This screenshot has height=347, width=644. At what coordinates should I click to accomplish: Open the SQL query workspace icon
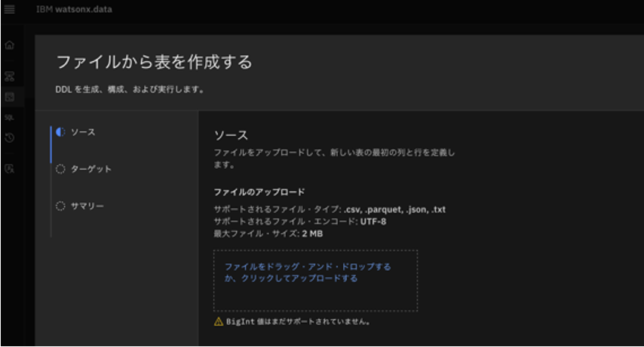click(10, 118)
